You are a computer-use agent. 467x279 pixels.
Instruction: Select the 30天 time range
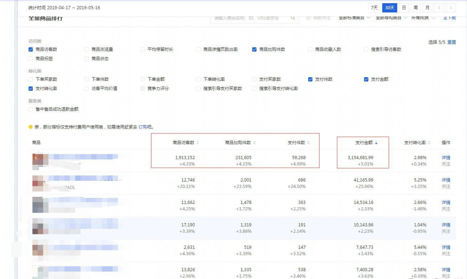[x=390, y=8]
